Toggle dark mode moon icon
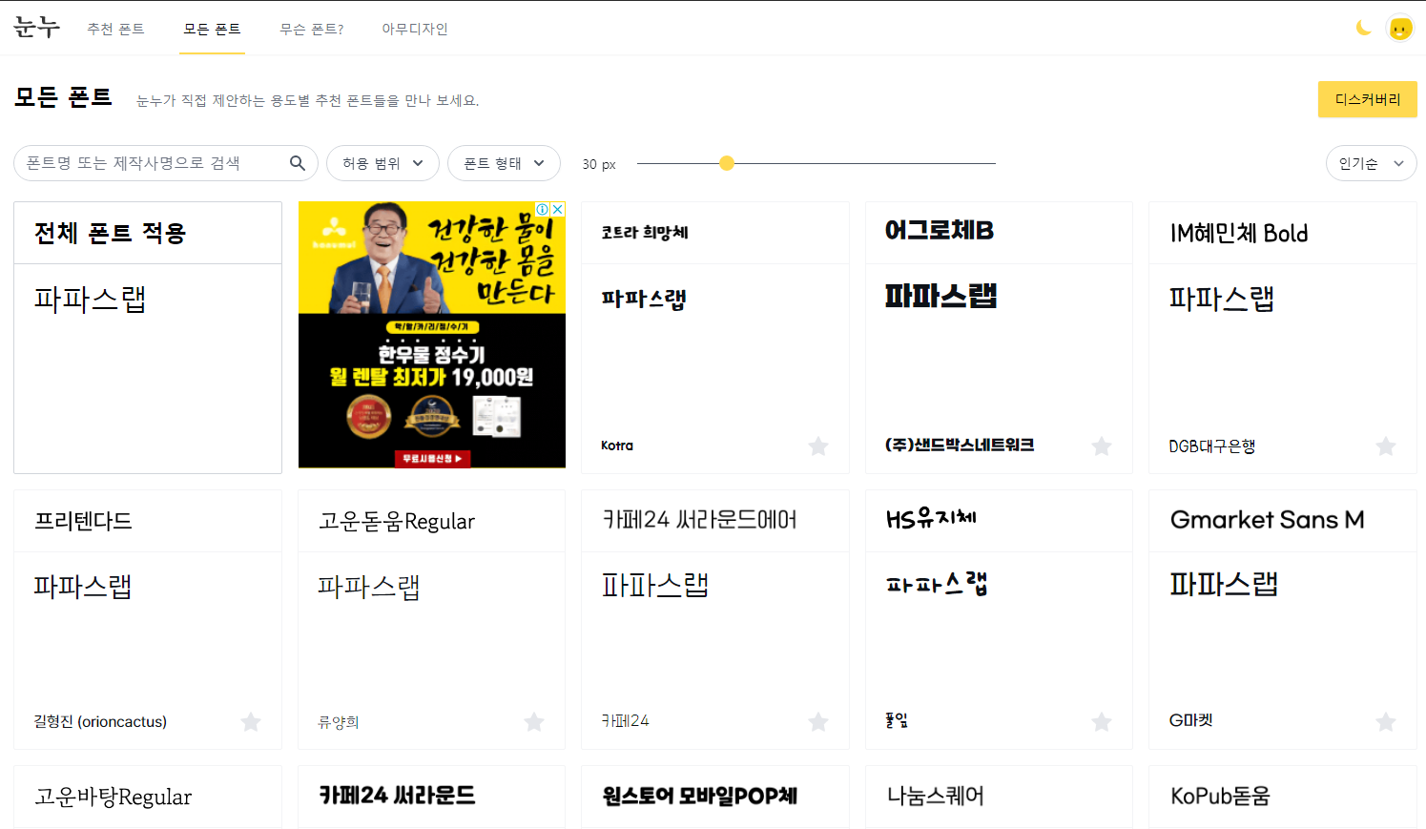Image resolution: width=1426 pixels, height=829 pixels. coord(1363,29)
